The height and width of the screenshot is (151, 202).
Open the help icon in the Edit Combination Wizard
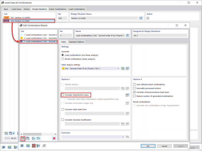pyautogui.click(x=22, y=146)
